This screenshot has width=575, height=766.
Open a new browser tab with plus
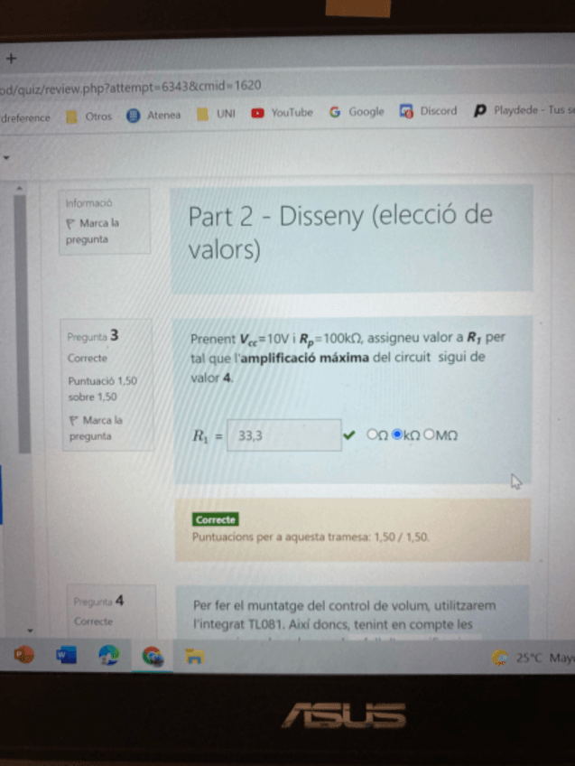coord(11,59)
